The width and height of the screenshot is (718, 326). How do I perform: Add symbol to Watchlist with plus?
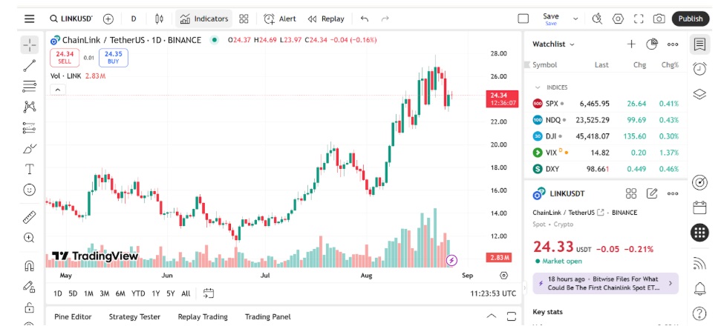click(x=631, y=44)
